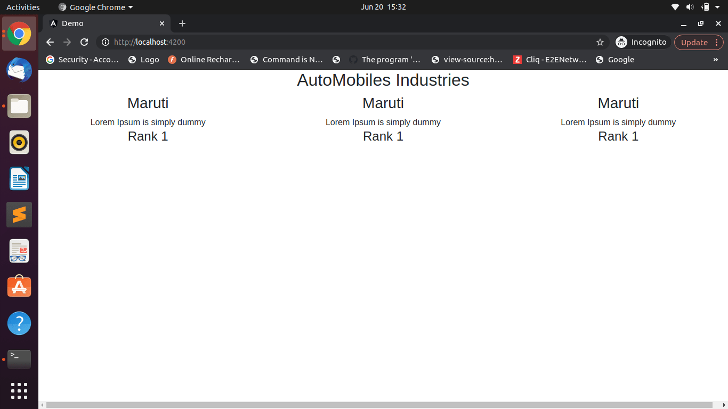Reload the localhost page
The height and width of the screenshot is (409, 728).
pos(84,42)
